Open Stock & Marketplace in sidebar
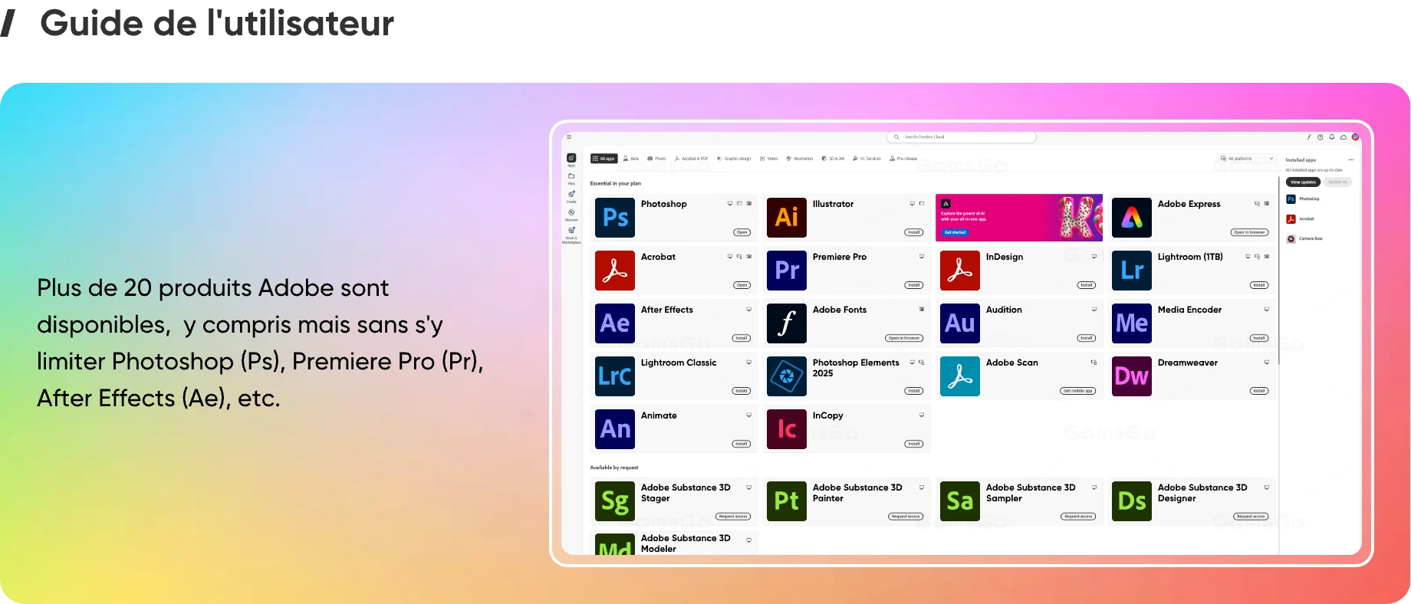1411x604 pixels. [x=571, y=235]
